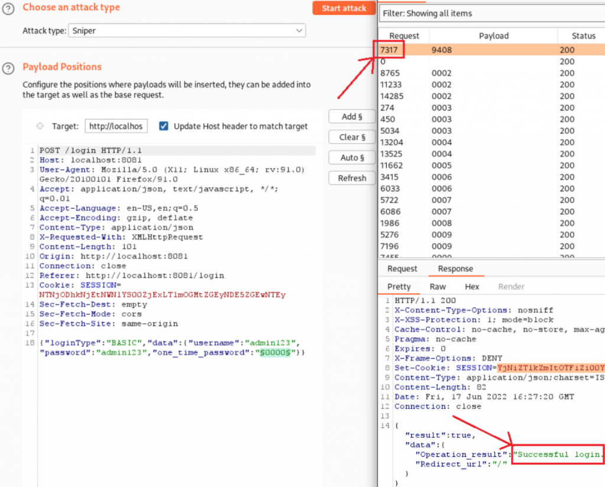
Task: Click the Set-Cookie SESSION value in response
Action: tap(551, 368)
